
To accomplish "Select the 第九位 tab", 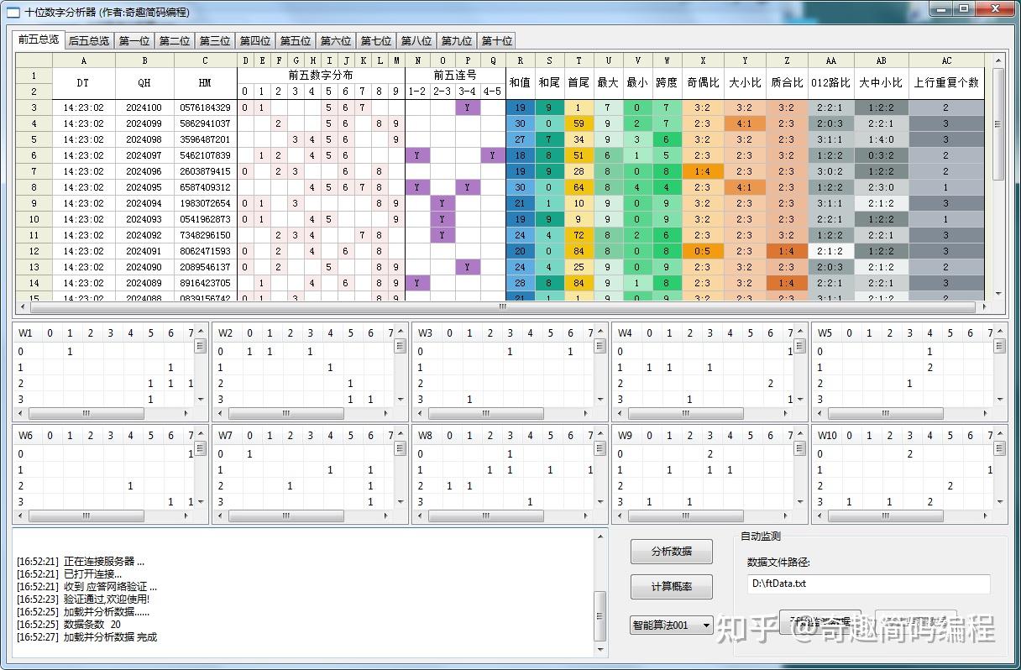I will [457, 40].
